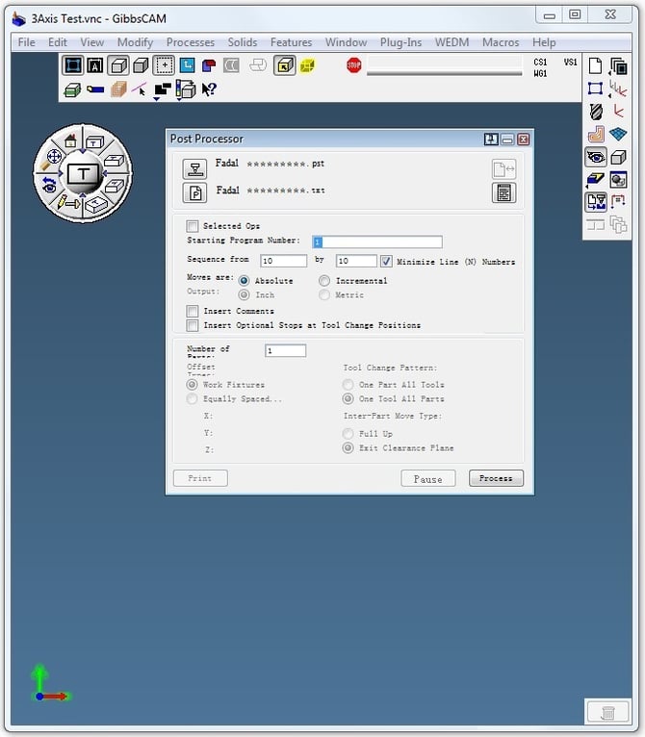
Task: Click the Starting Program Number field
Action: click(x=376, y=241)
